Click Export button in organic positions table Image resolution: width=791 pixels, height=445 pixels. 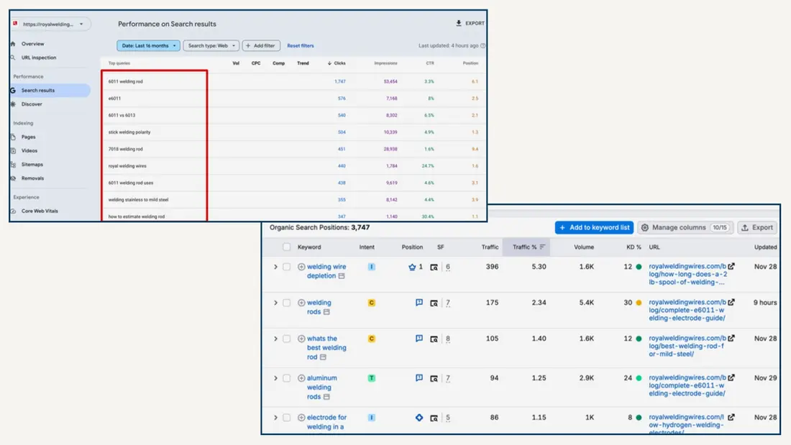point(756,228)
